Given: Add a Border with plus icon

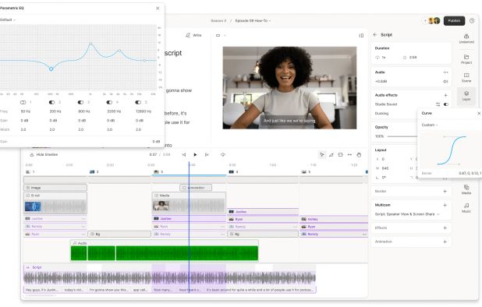Looking at the screenshot, I should click(x=445, y=191).
